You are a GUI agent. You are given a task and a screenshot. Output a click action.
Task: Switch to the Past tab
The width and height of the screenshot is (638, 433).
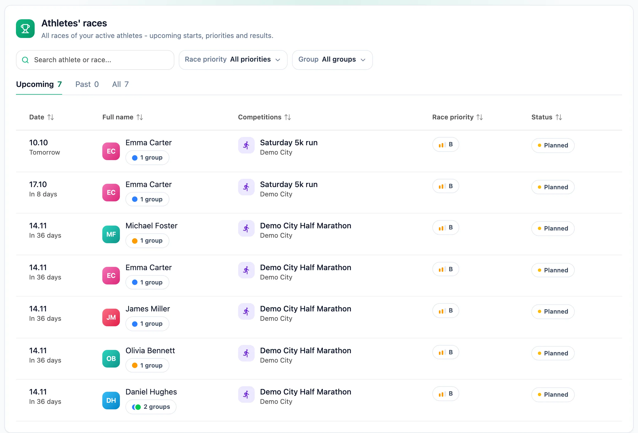(87, 84)
